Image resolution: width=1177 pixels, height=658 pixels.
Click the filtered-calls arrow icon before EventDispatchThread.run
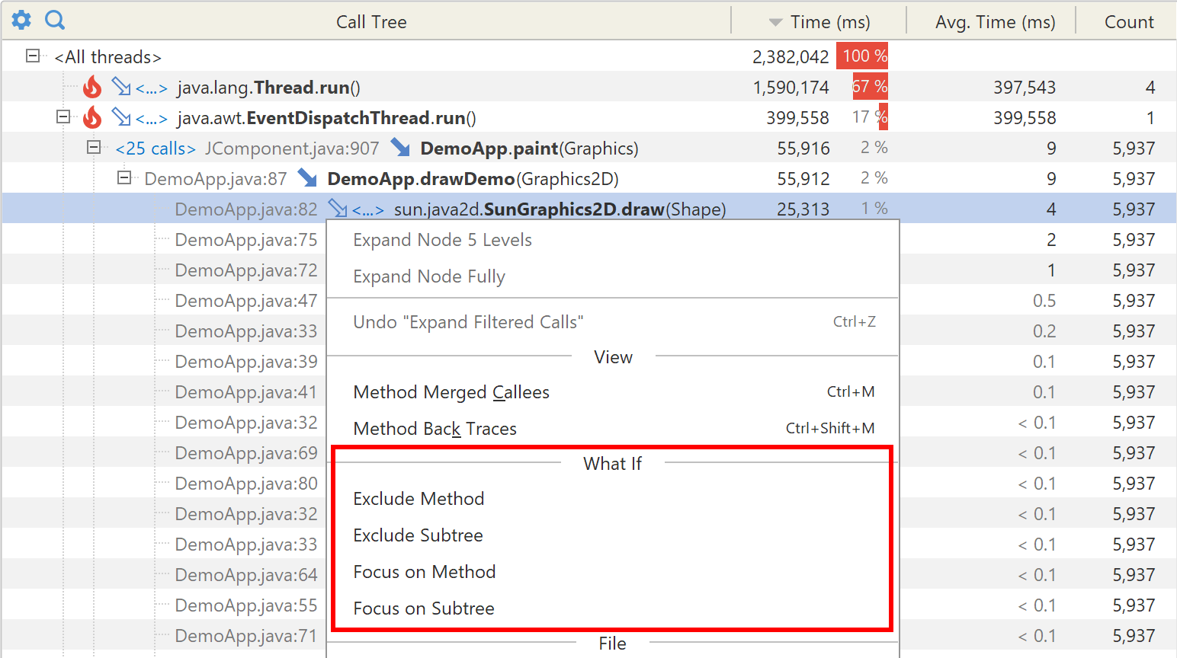tap(121, 117)
